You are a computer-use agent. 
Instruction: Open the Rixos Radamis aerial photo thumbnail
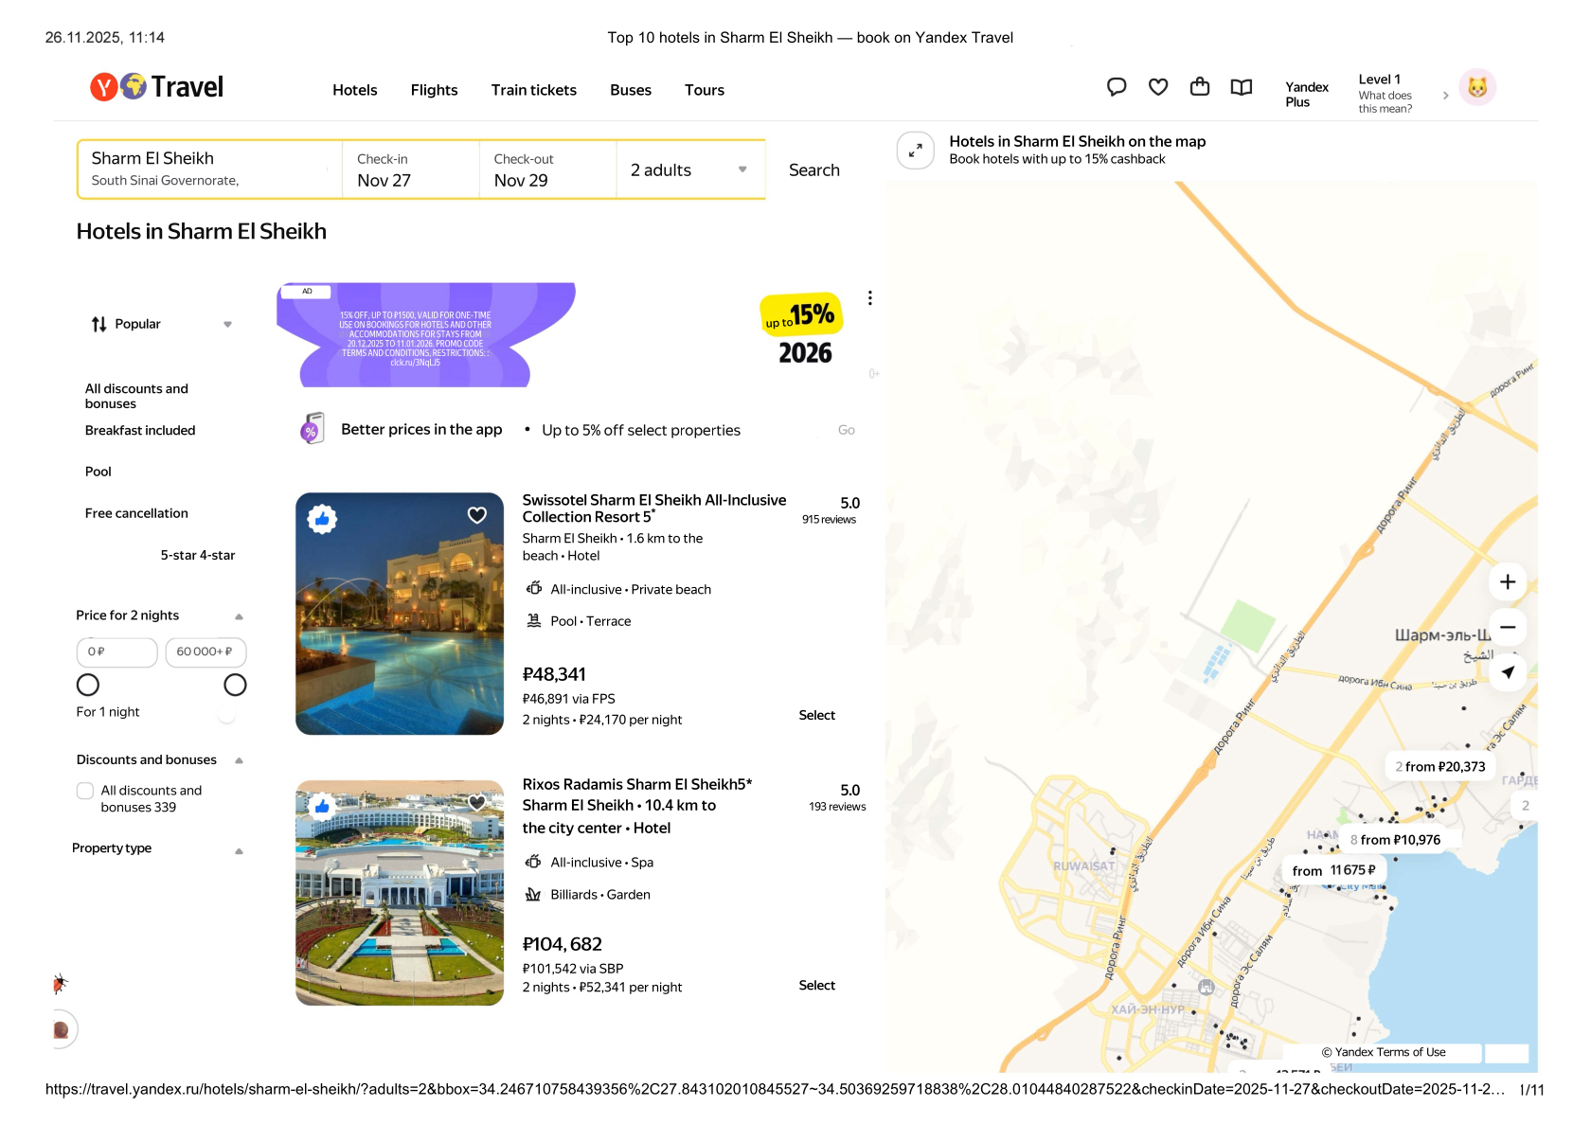coord(400,893)
